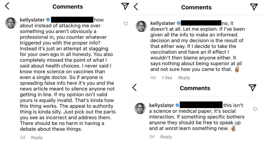Open avatar beside the 'attacking me' comment
269x144 pixels.
pos(11,23)
